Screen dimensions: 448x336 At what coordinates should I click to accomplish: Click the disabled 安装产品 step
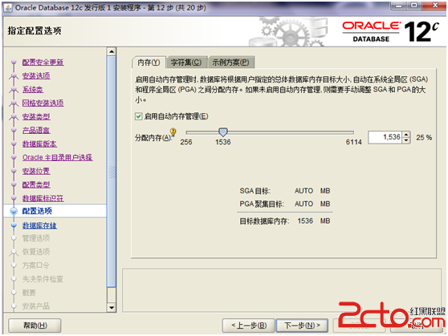36,306
